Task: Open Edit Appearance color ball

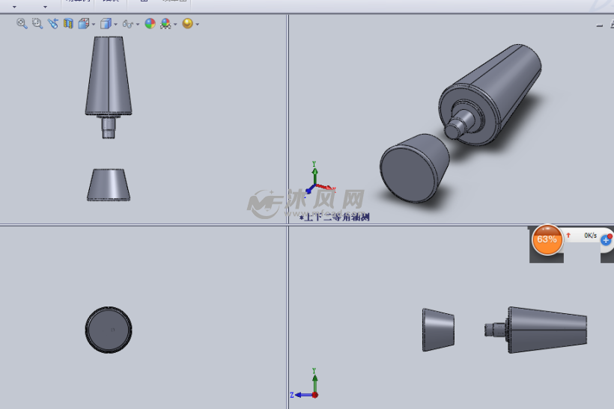Action: [150, 24]
